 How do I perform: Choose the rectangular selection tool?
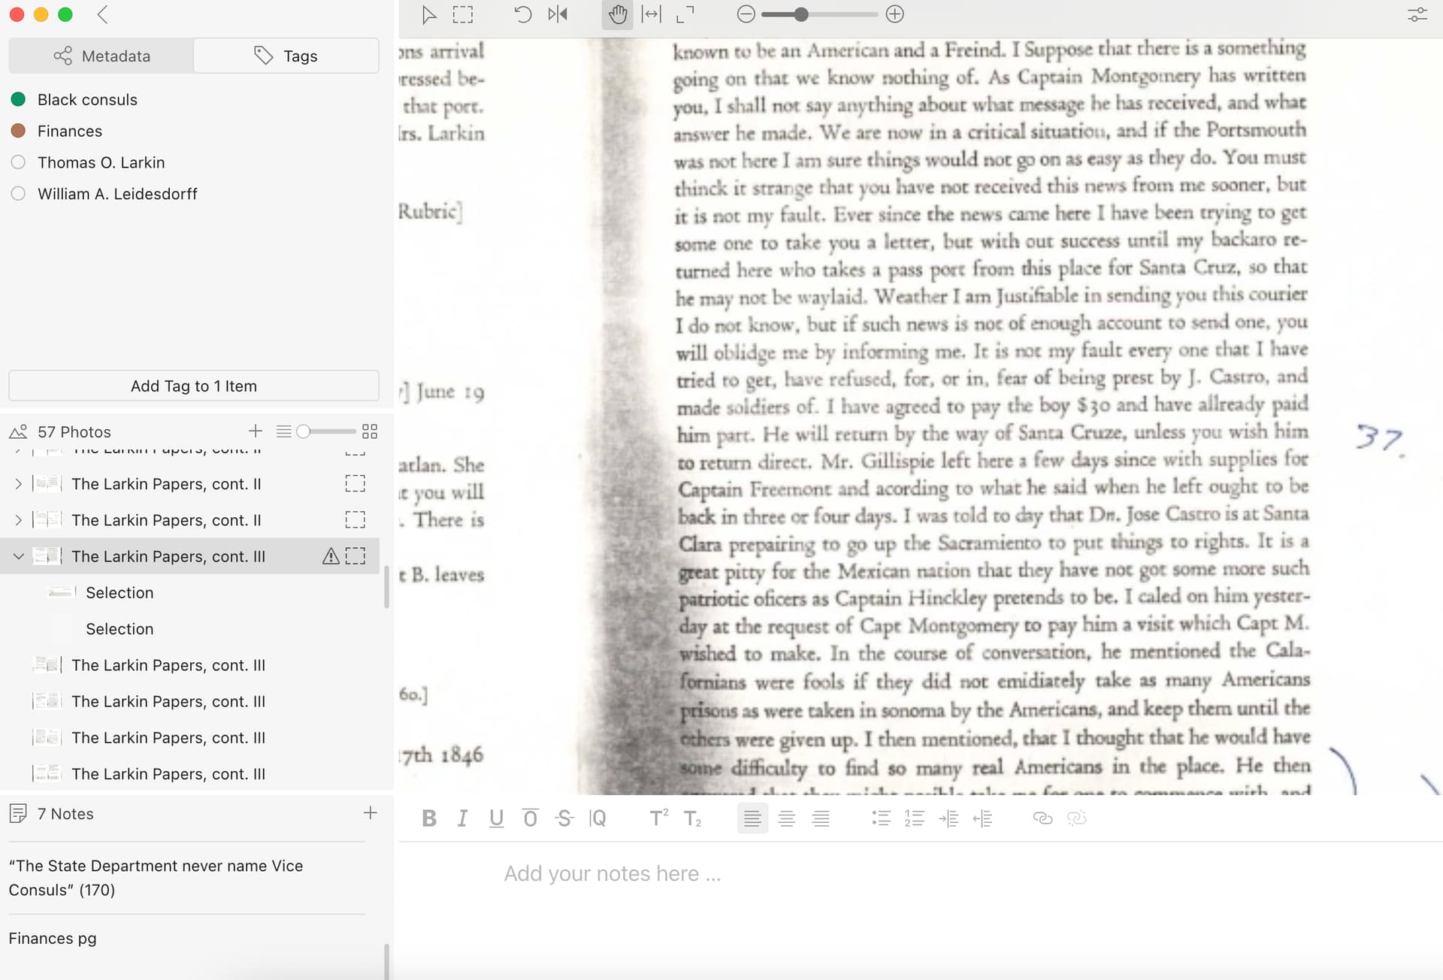[463, 14]
